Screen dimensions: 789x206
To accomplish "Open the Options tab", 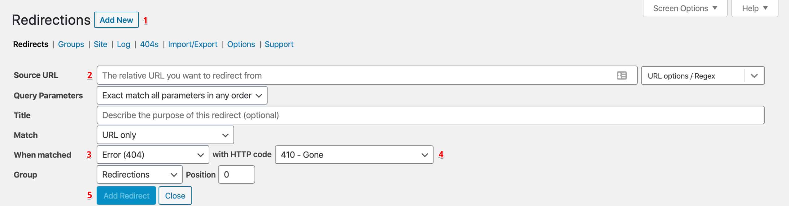I will click(x=241, y=44).
